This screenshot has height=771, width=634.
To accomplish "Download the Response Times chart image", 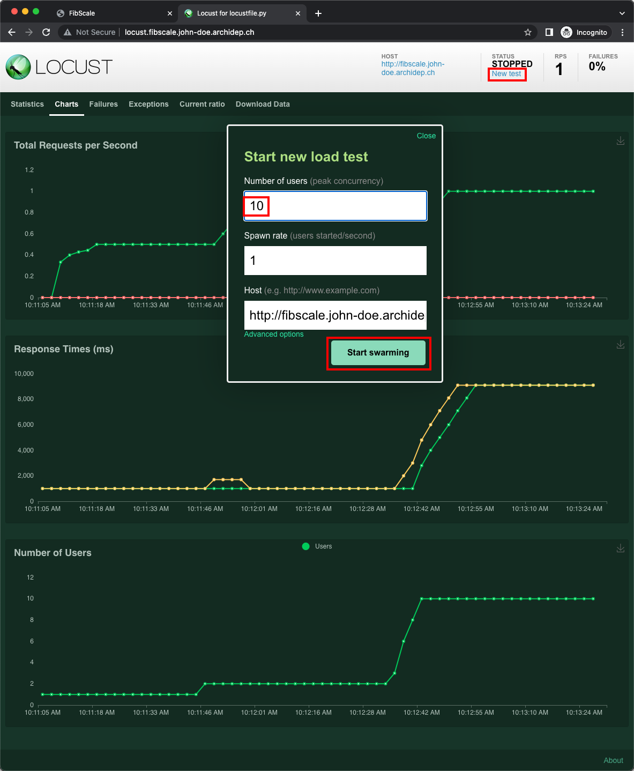I will [620, 345].
